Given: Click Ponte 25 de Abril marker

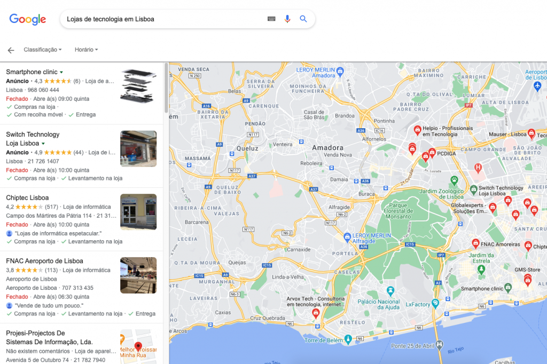Looking at the screenshot, I should coord(440,344).
